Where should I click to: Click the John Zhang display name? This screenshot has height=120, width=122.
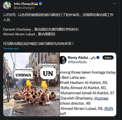[22, 4]
